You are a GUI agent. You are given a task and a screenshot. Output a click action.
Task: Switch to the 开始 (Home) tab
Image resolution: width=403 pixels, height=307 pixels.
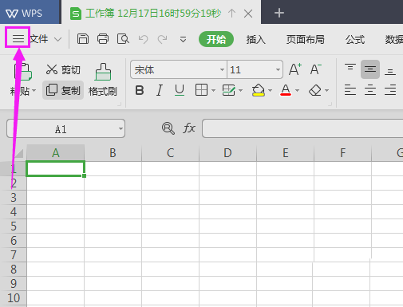point(216,39)
